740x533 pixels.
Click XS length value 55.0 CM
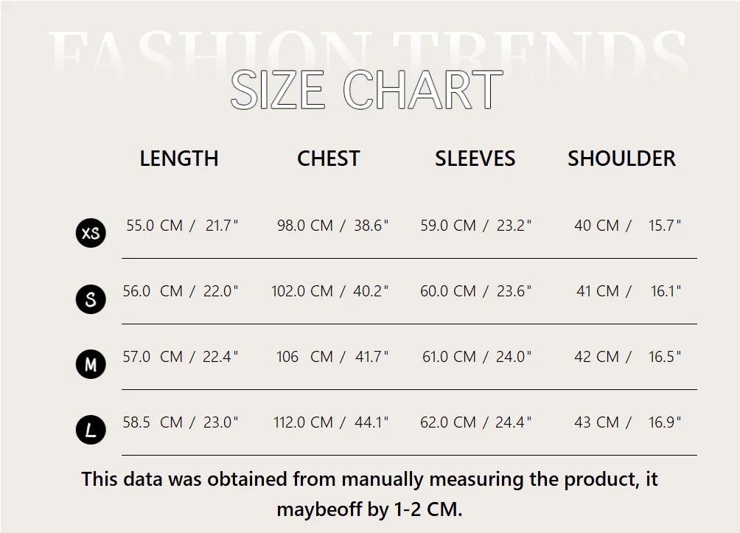click(x=154, y=226)
